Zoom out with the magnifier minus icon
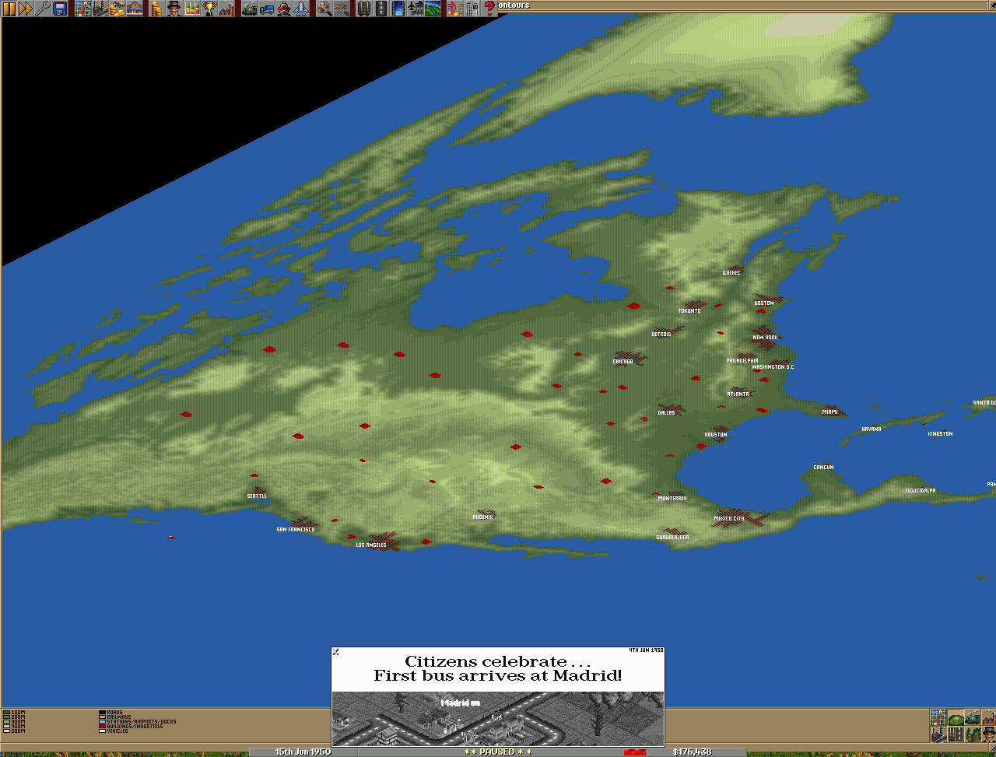The image size is (996, 757). pyautogui.click(x=341, y=9)
